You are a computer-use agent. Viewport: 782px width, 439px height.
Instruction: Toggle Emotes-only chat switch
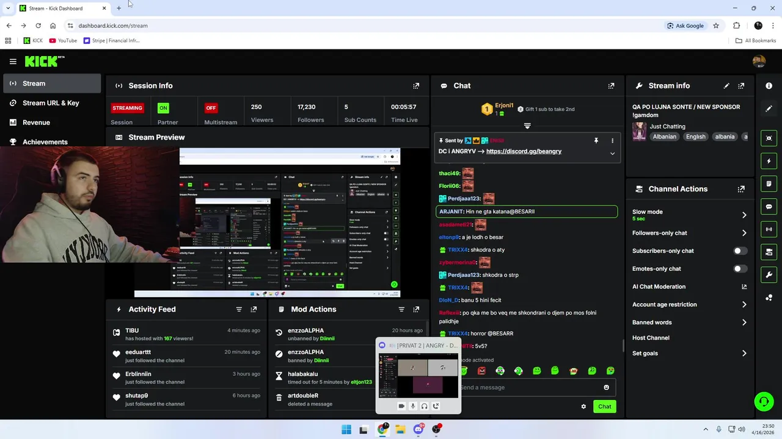point(740,269)
